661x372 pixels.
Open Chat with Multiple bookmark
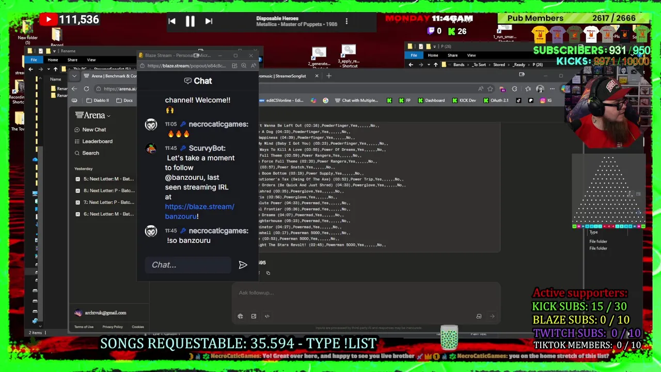[x=356, y=100]
